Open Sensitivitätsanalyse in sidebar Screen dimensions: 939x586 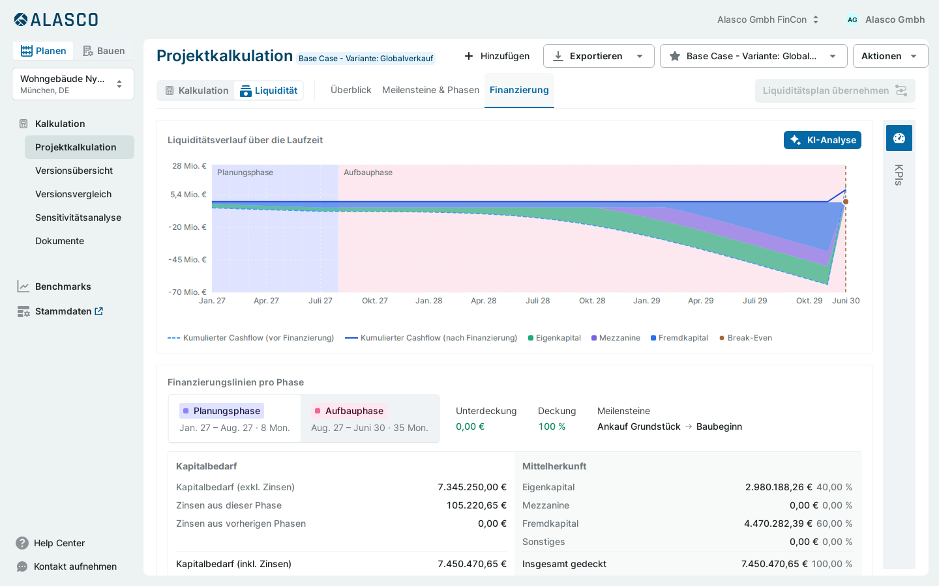(78, 217)
